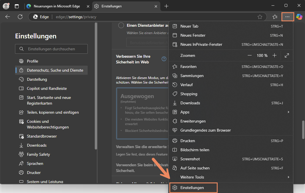
Task: Open Neues InPrivate-Fenster
Action: coord(231,44)
